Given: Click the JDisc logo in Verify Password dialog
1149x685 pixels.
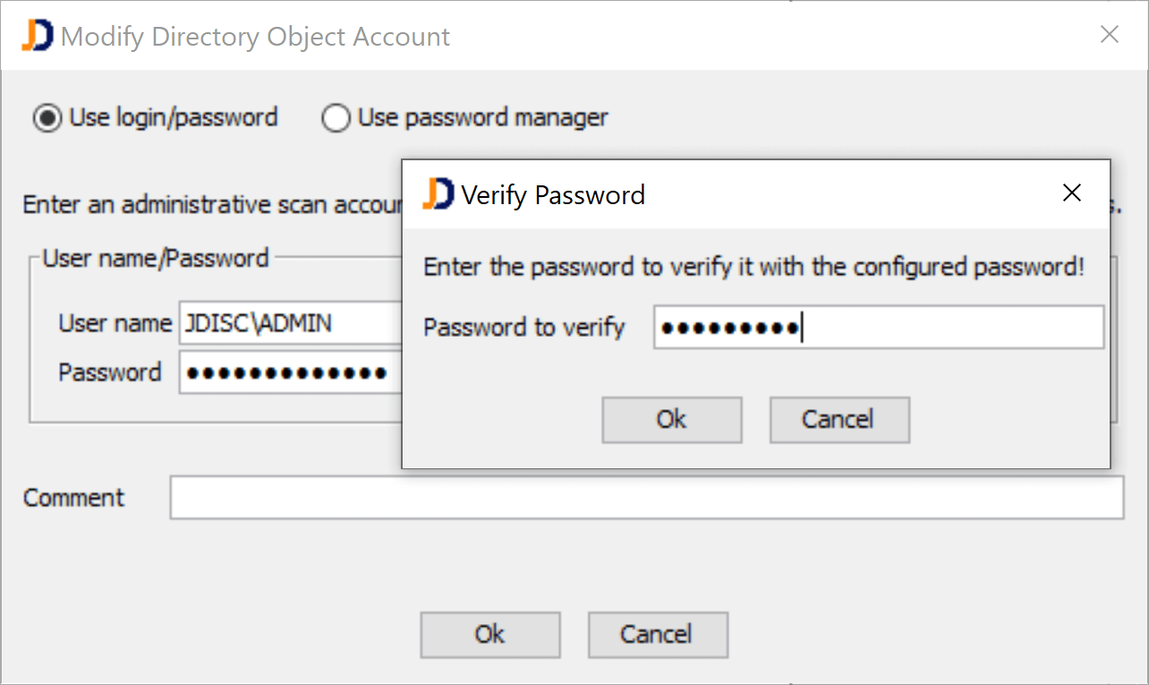Looking at the screenshot, I should (x=438, y=194).
